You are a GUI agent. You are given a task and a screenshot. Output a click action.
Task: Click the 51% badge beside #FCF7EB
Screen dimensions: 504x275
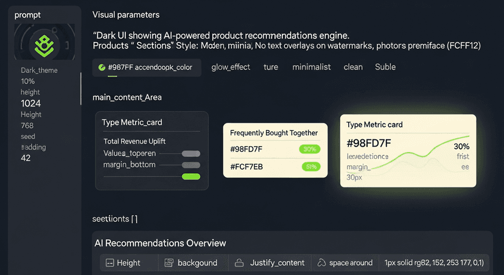pyautogui.click(x=310, y=167)
